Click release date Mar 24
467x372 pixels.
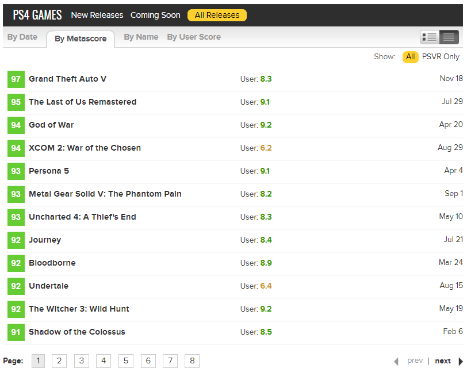tap(451, 262)
